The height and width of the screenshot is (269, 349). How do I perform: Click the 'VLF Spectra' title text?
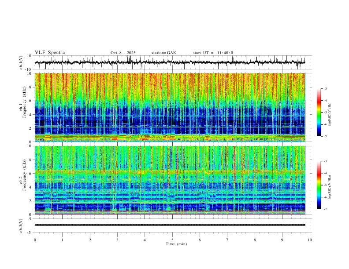(x=50, y=53)
